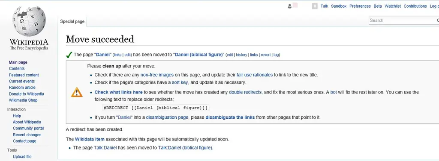Open Recent changes
The height and width of the screenshot is (161, 439).
point(27,135)
